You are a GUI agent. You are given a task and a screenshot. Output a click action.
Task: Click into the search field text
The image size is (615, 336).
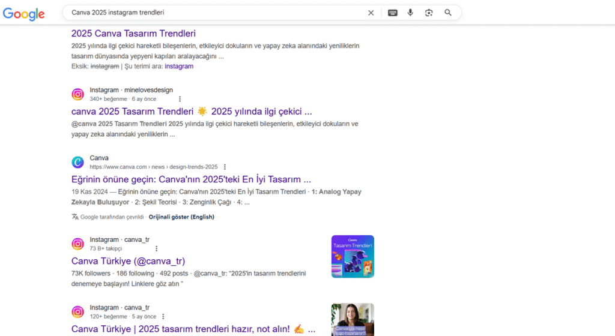point(118,13)
